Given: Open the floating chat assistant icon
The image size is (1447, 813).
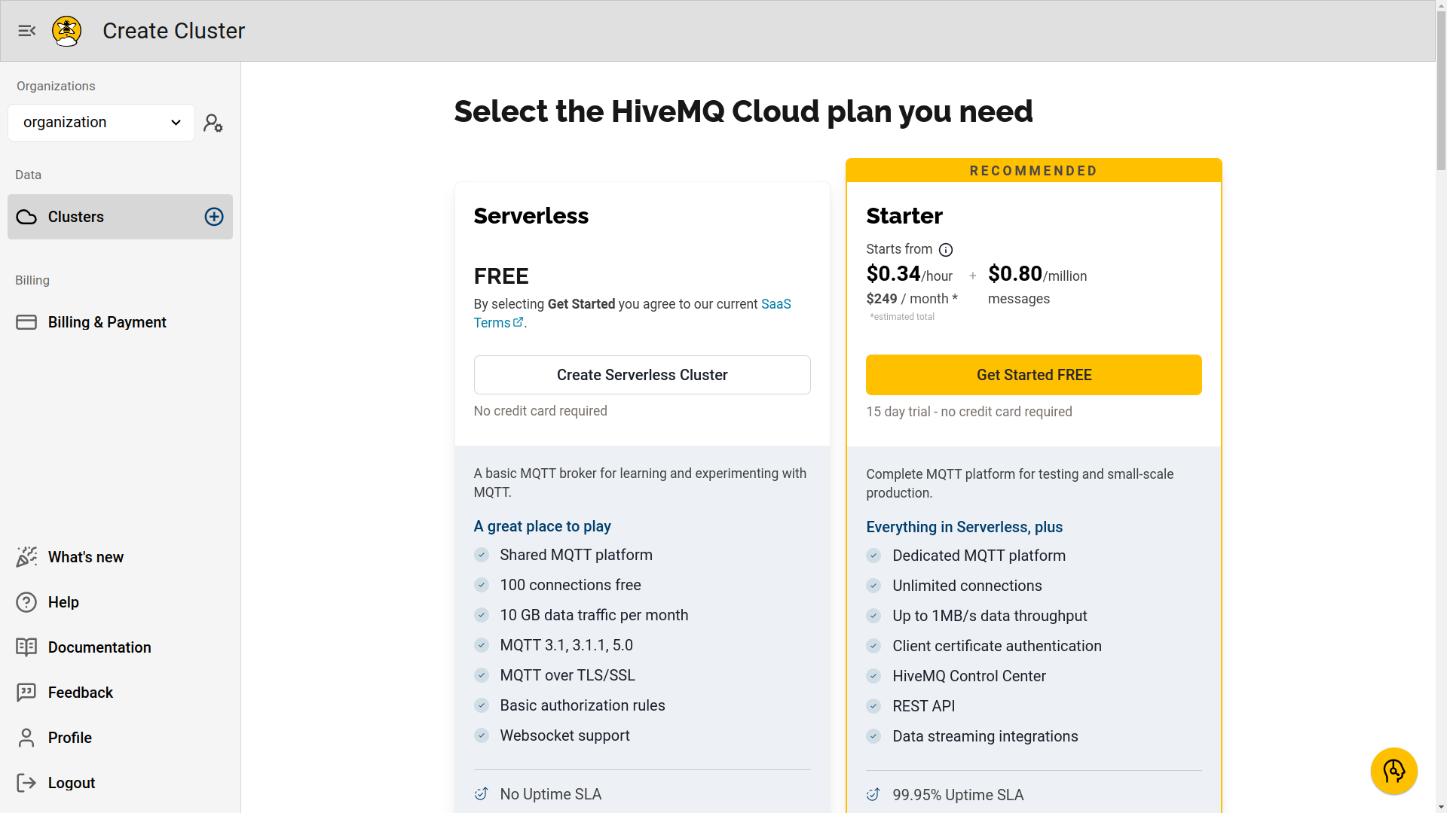Looking at the screenshot, I should click(1393, 771).
